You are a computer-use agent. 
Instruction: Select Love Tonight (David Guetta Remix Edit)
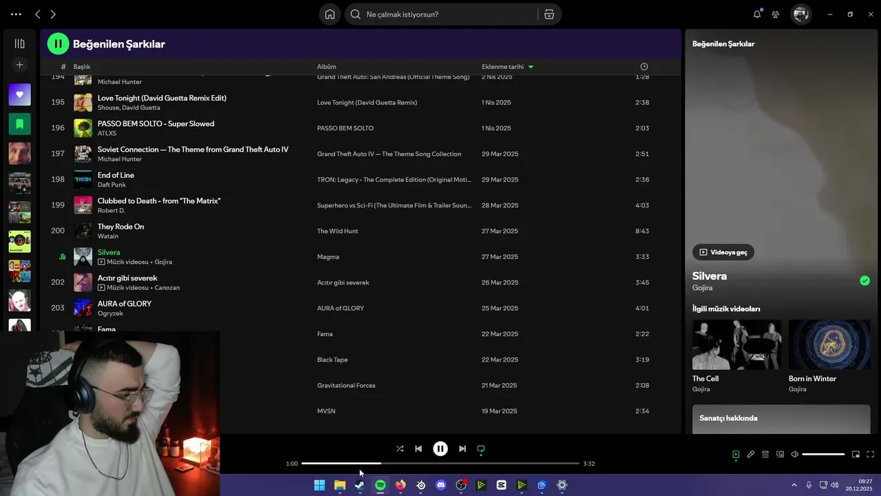(162, 98)
